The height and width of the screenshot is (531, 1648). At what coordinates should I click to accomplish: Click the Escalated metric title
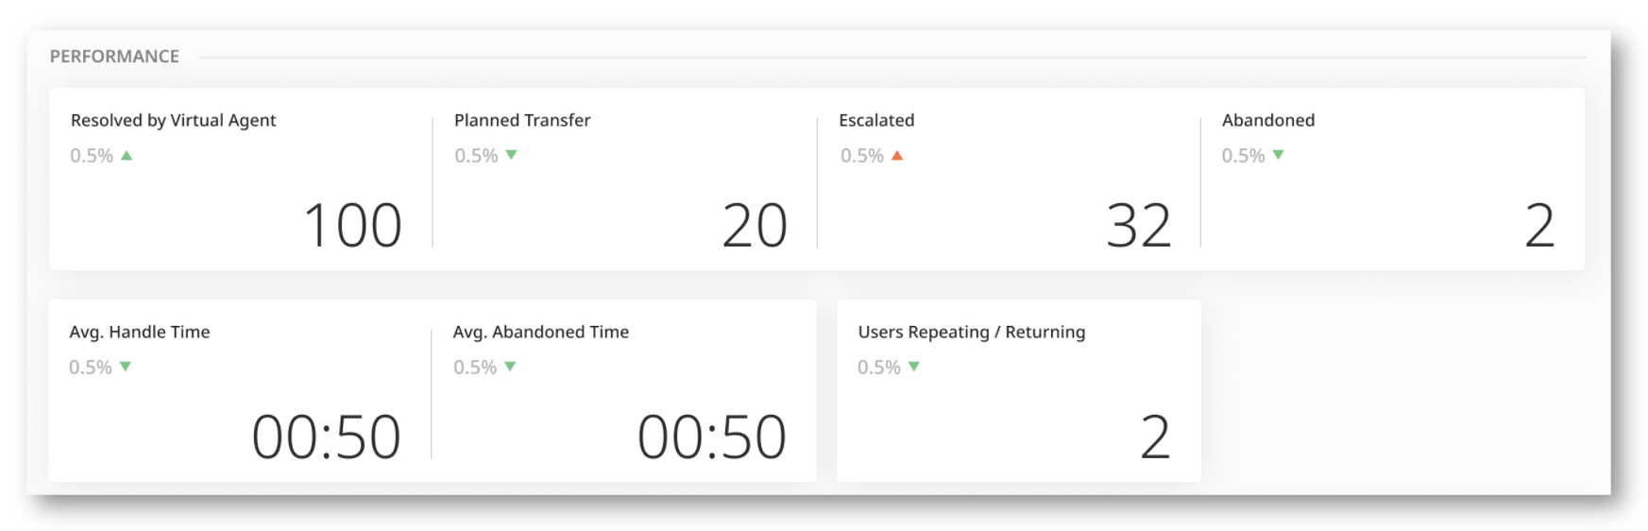pos(876,120)
